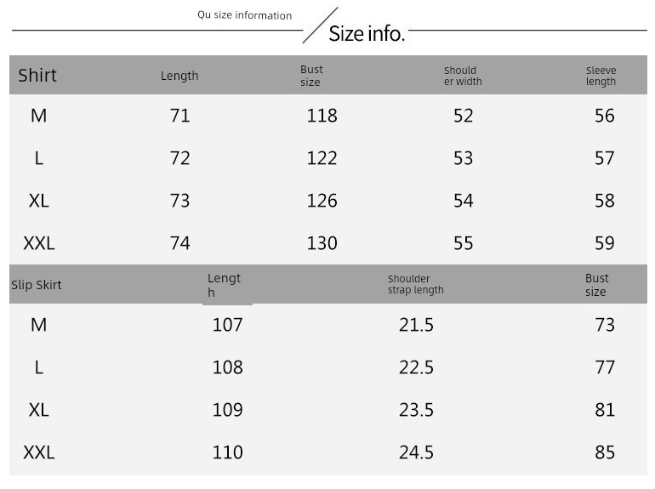Click the bust size value 130
Image resolution: width=655 pixels, height=489 pixels.
pyautogui.click(x=322, y=243)
